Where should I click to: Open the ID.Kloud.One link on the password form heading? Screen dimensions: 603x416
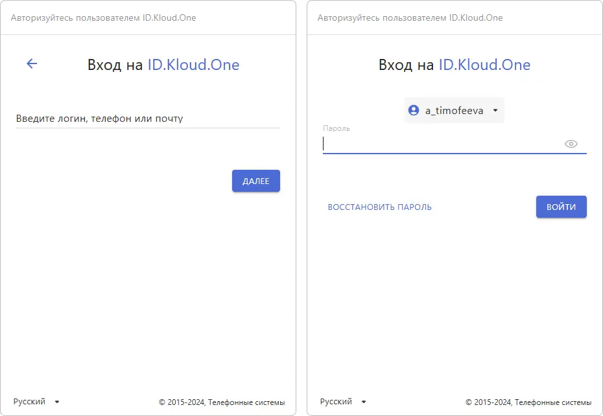[x=484, y=65]
